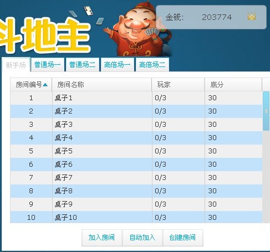Click the 金钱 label
The width and height of the screenshot is (270, 252).
(x=175, y=17)
